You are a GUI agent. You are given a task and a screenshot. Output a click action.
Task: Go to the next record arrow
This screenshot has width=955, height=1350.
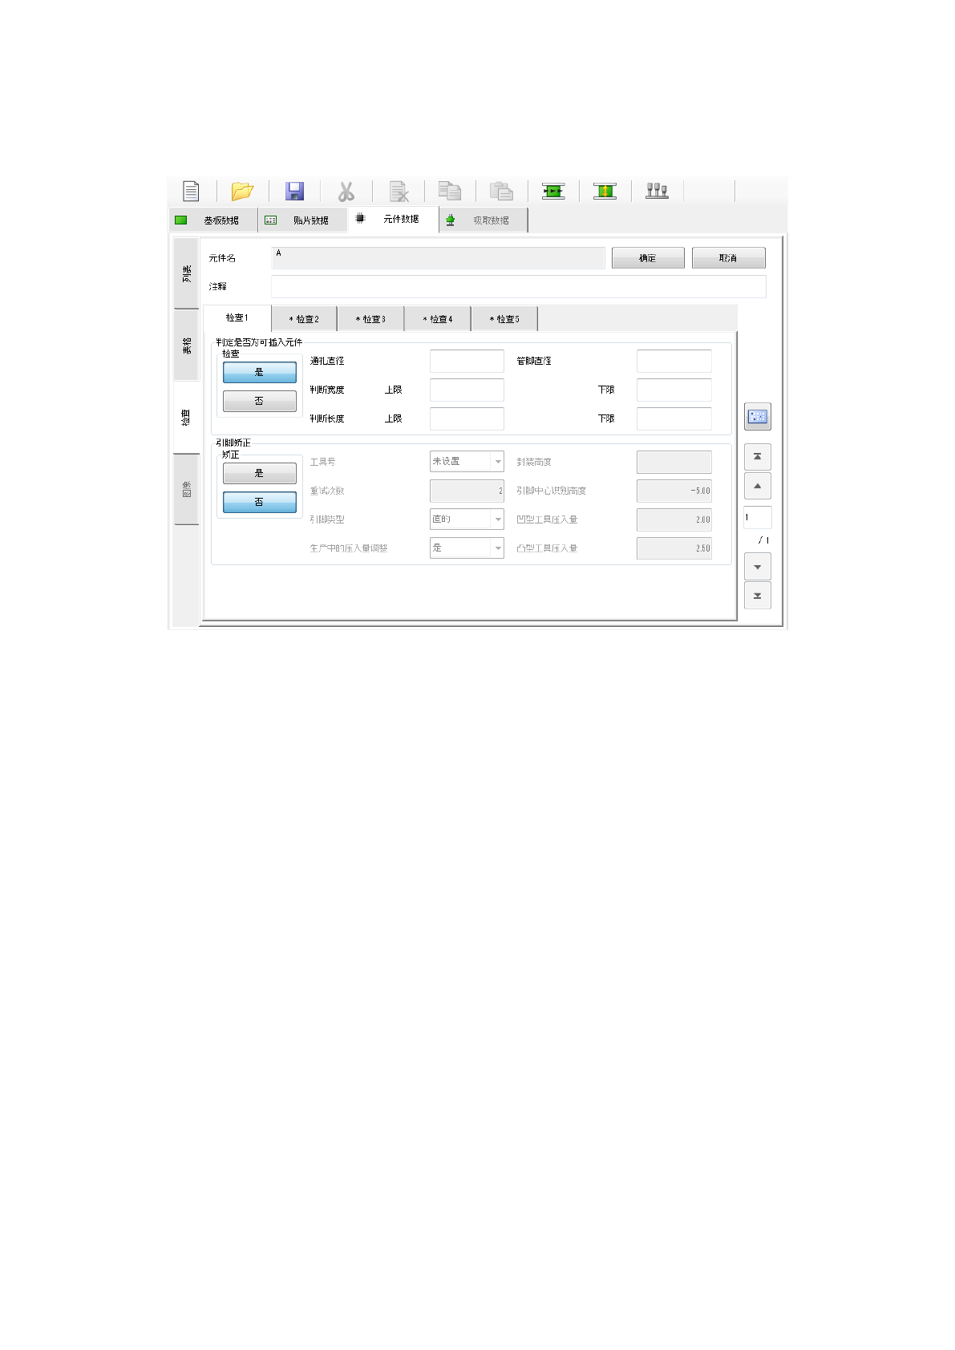(x=758, y=567)
